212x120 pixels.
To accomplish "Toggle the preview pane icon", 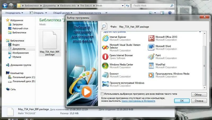I will [162, 13].
